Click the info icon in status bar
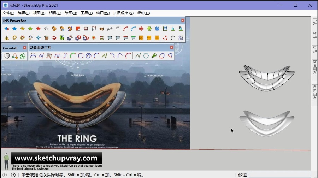Viewport: 318px width, 178px height. (13, 175)
